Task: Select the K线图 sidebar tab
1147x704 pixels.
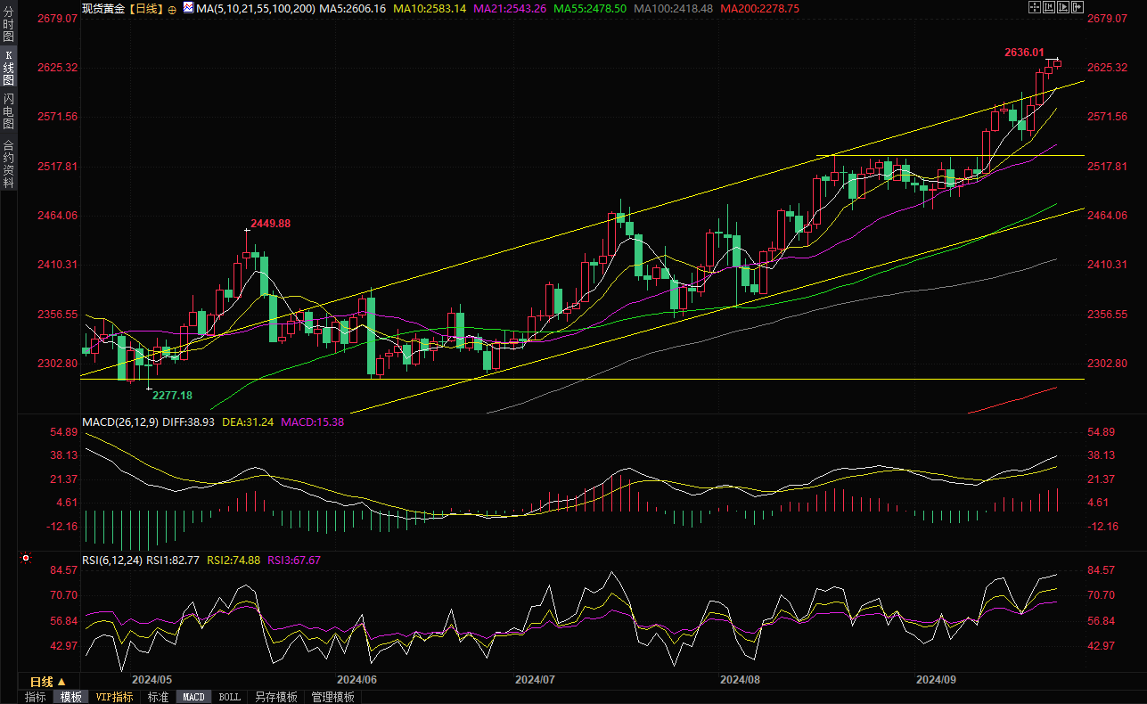Action: pos(8,68)
